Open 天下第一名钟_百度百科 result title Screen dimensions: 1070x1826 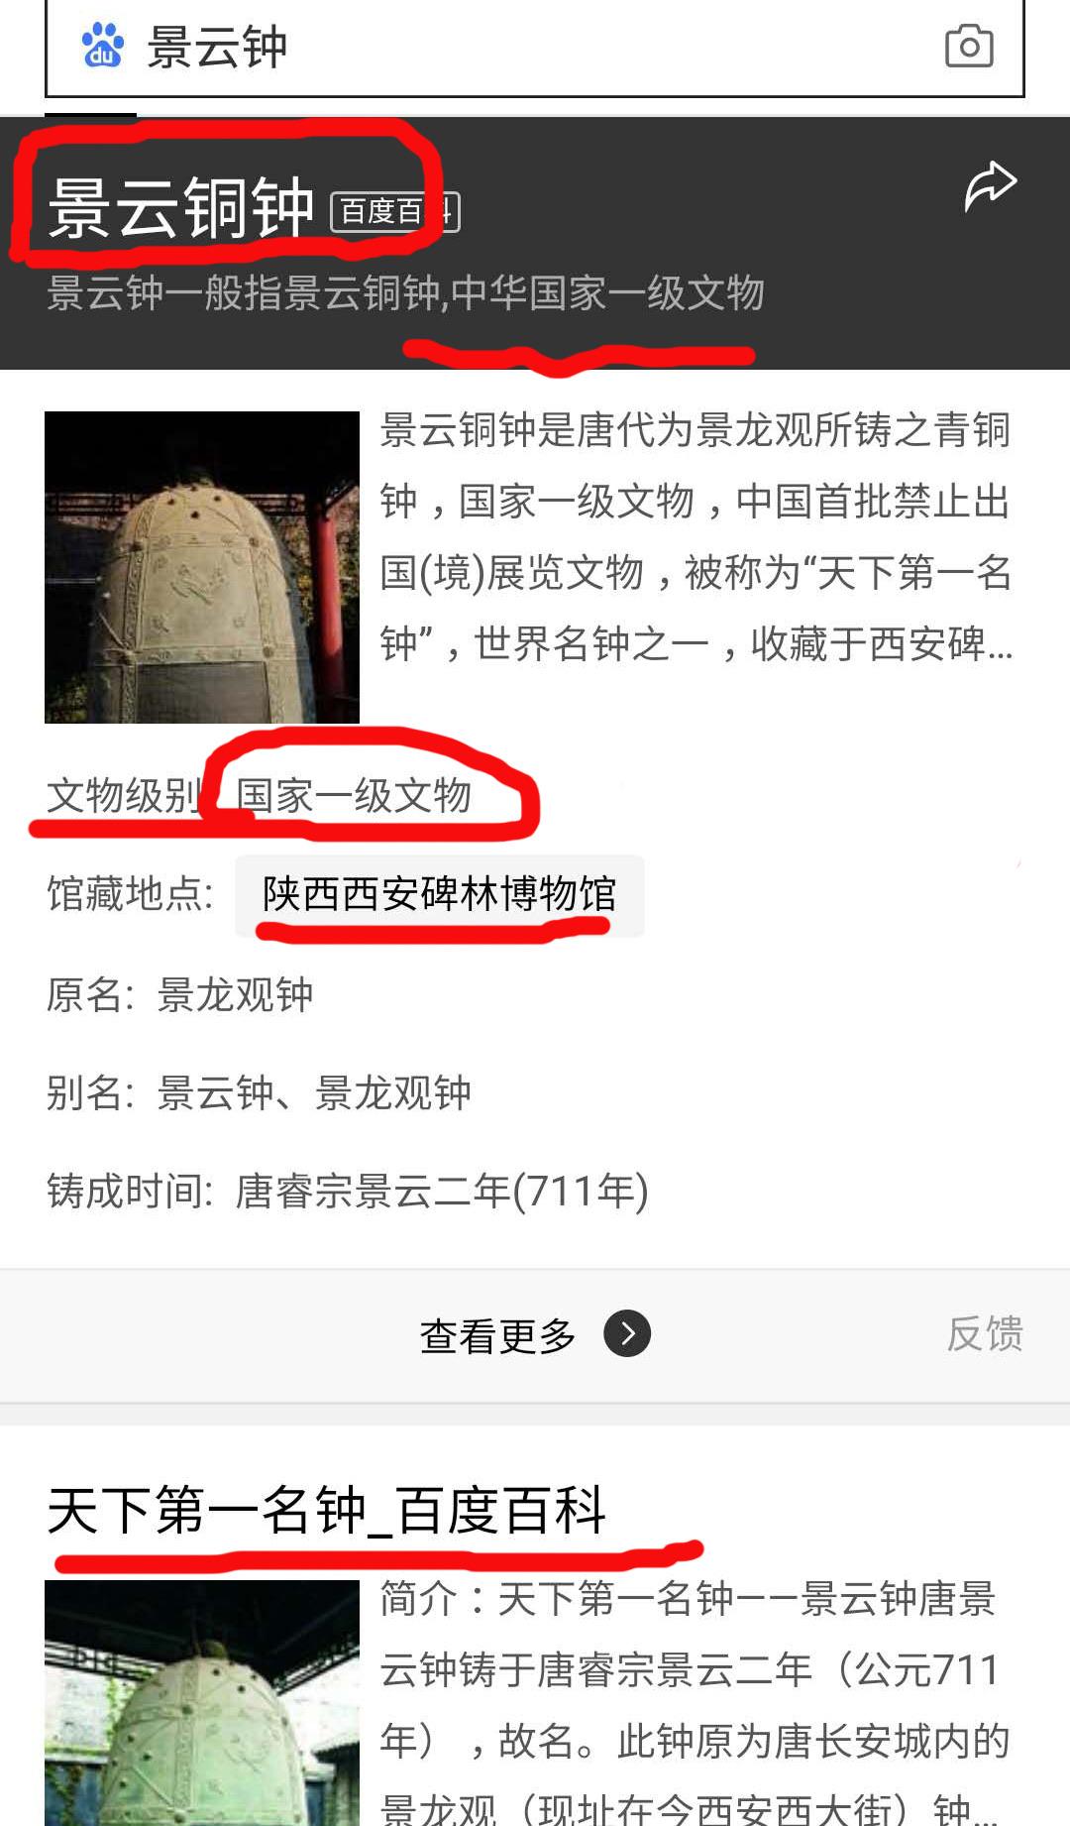pos(327,1511)
